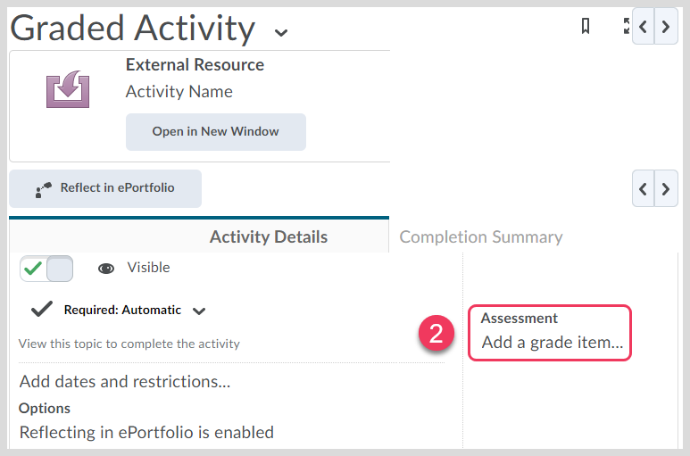690x456 pixels.
Task: Click the purple External Resource icon
Action: 68,90
